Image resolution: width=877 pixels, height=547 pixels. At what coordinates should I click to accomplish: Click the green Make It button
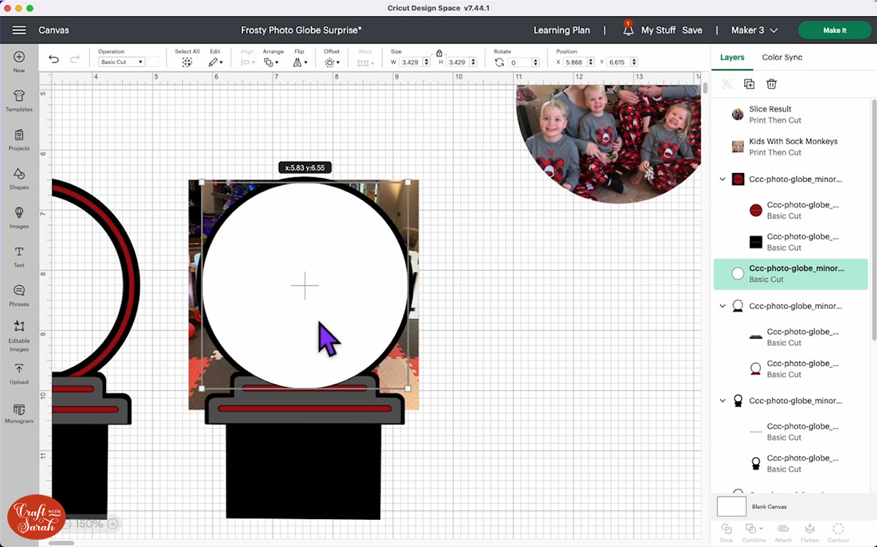click(x=834, y=30)
